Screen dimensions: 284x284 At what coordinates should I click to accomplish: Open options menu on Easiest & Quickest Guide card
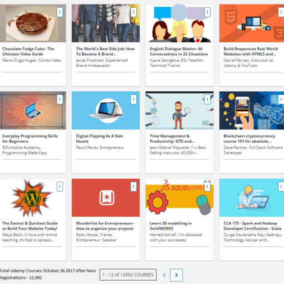coord(60,187)
